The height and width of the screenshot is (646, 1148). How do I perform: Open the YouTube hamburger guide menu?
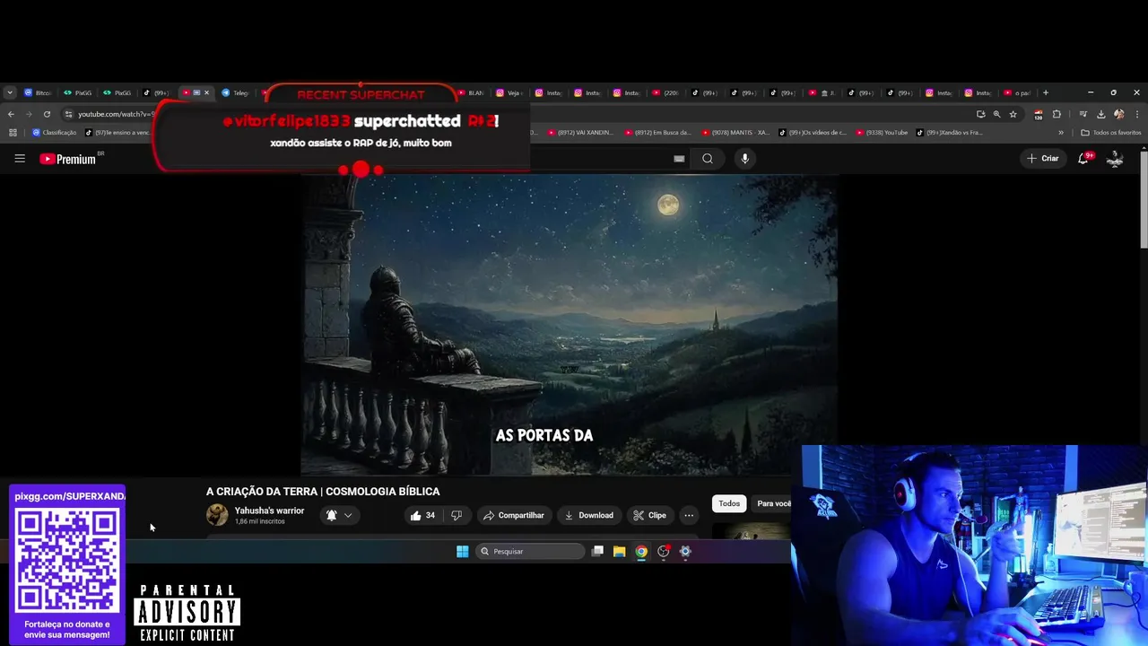(x=20, y=159)
